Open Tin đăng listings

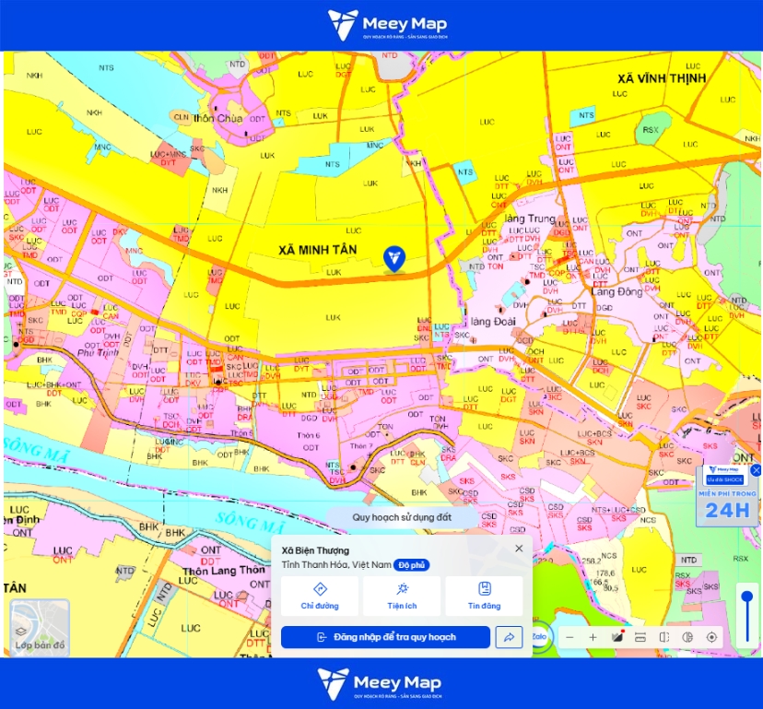484,596
